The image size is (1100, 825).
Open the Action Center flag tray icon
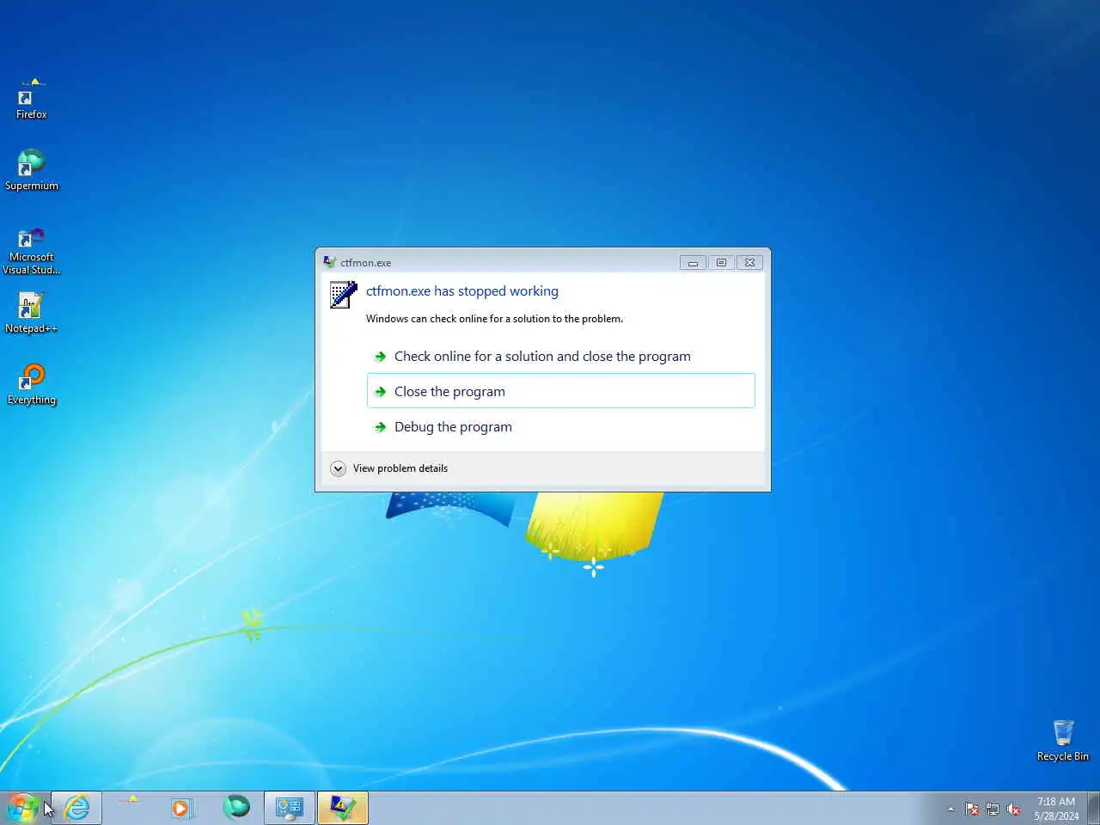point(972,809)
